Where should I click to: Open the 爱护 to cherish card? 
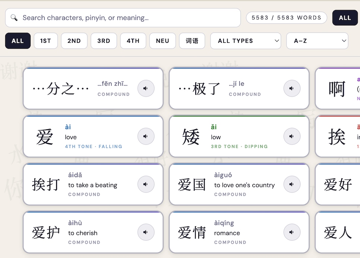[x=93, y=232]
